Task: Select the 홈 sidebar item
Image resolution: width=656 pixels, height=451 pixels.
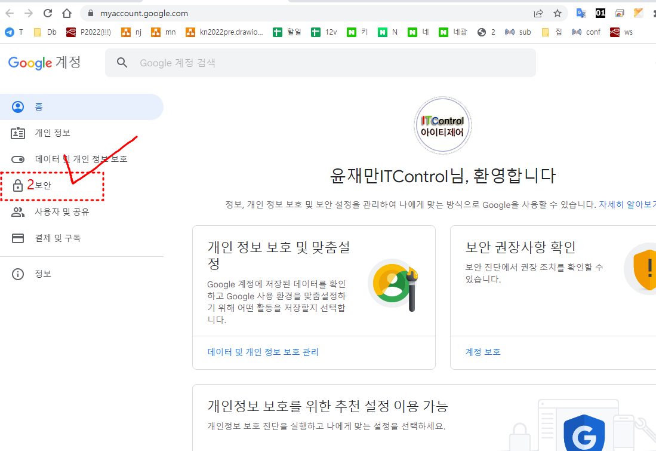Action: coord(82,107)
